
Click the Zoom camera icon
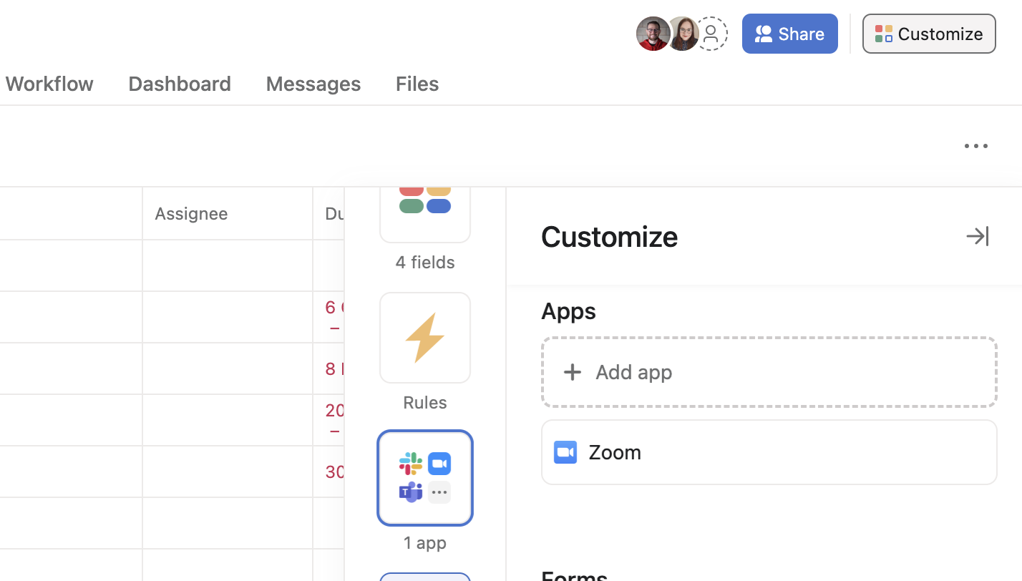(x=565, y=452)
